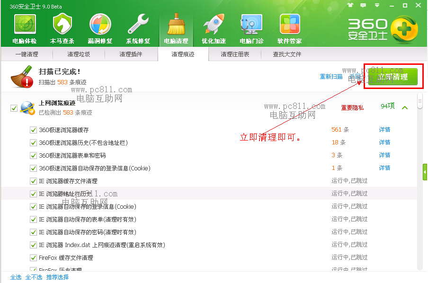Screen dimensions: 428x283
Task: Click 全不选 link at bottom
Action: 34,277
